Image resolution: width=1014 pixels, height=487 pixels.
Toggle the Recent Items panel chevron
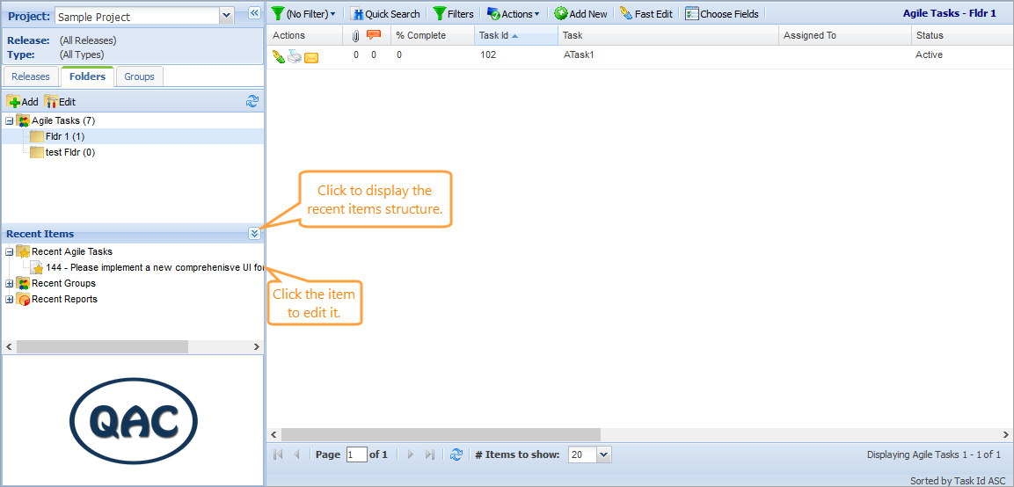[x=254, y=234]
